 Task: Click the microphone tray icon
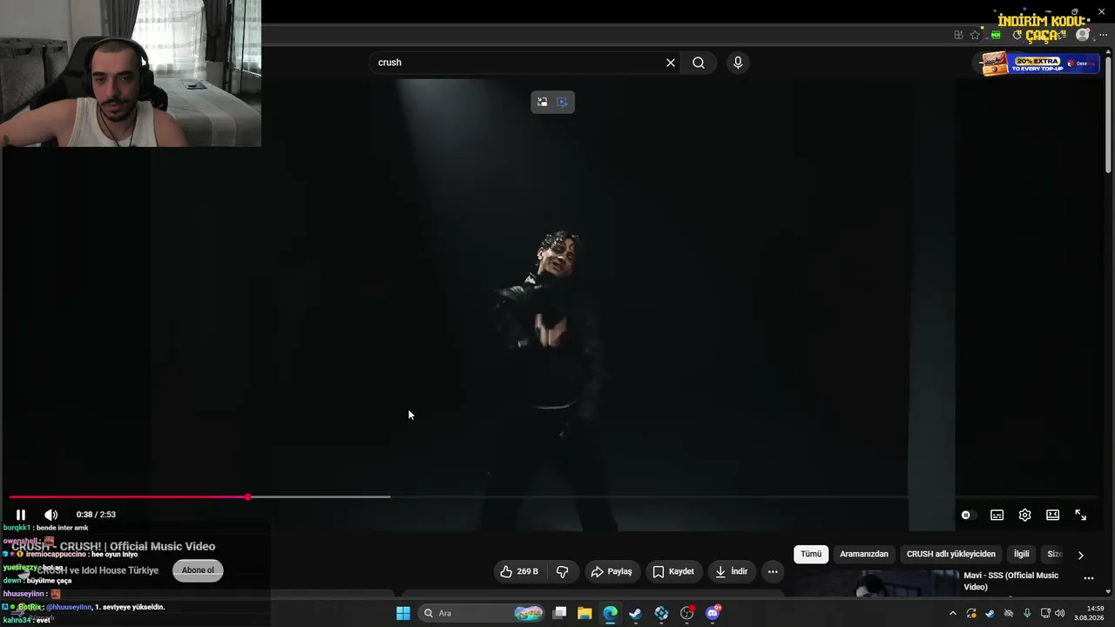(x=1028, y=613)
